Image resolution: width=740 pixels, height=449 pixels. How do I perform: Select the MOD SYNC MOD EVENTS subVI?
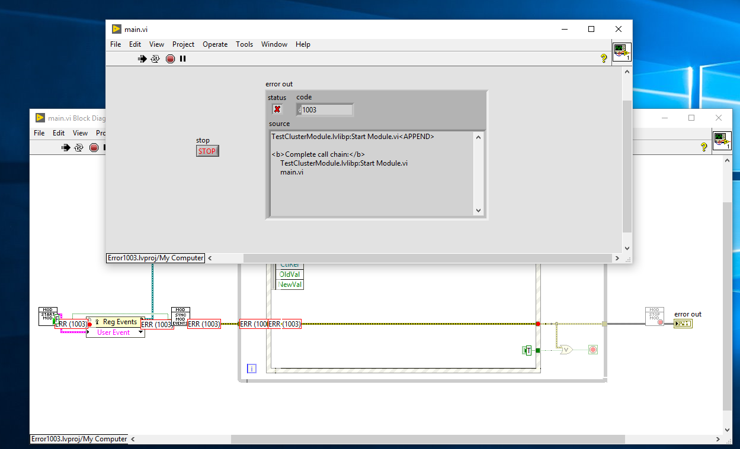(x=181, y=314)
